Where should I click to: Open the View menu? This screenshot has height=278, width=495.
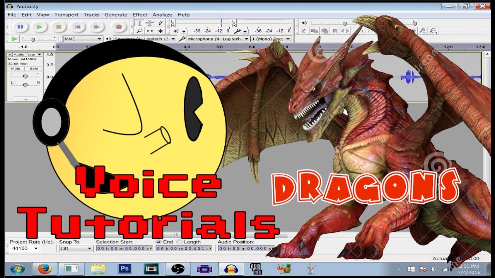[43, 15]
